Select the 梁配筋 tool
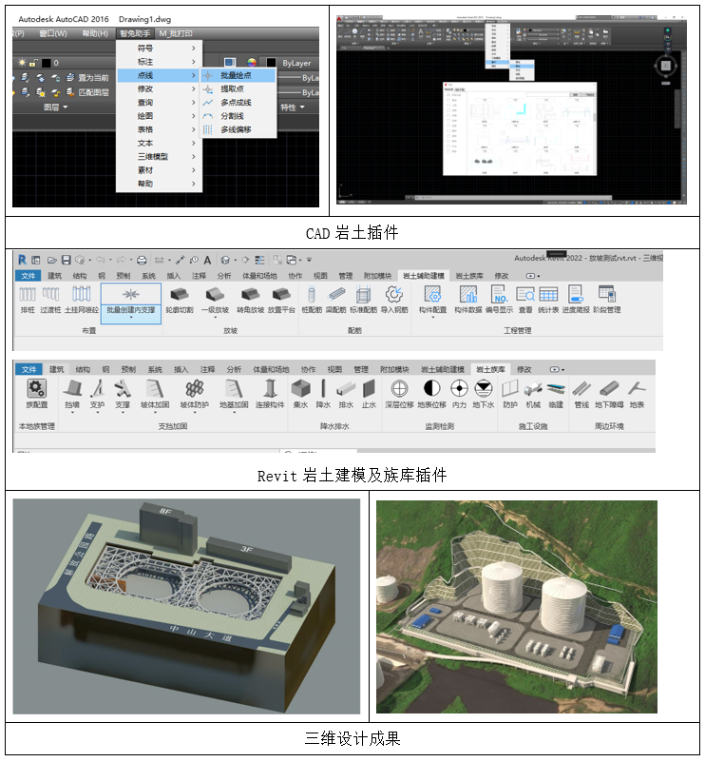Screen dimensions: 705x762 click(x=335, y=300)
